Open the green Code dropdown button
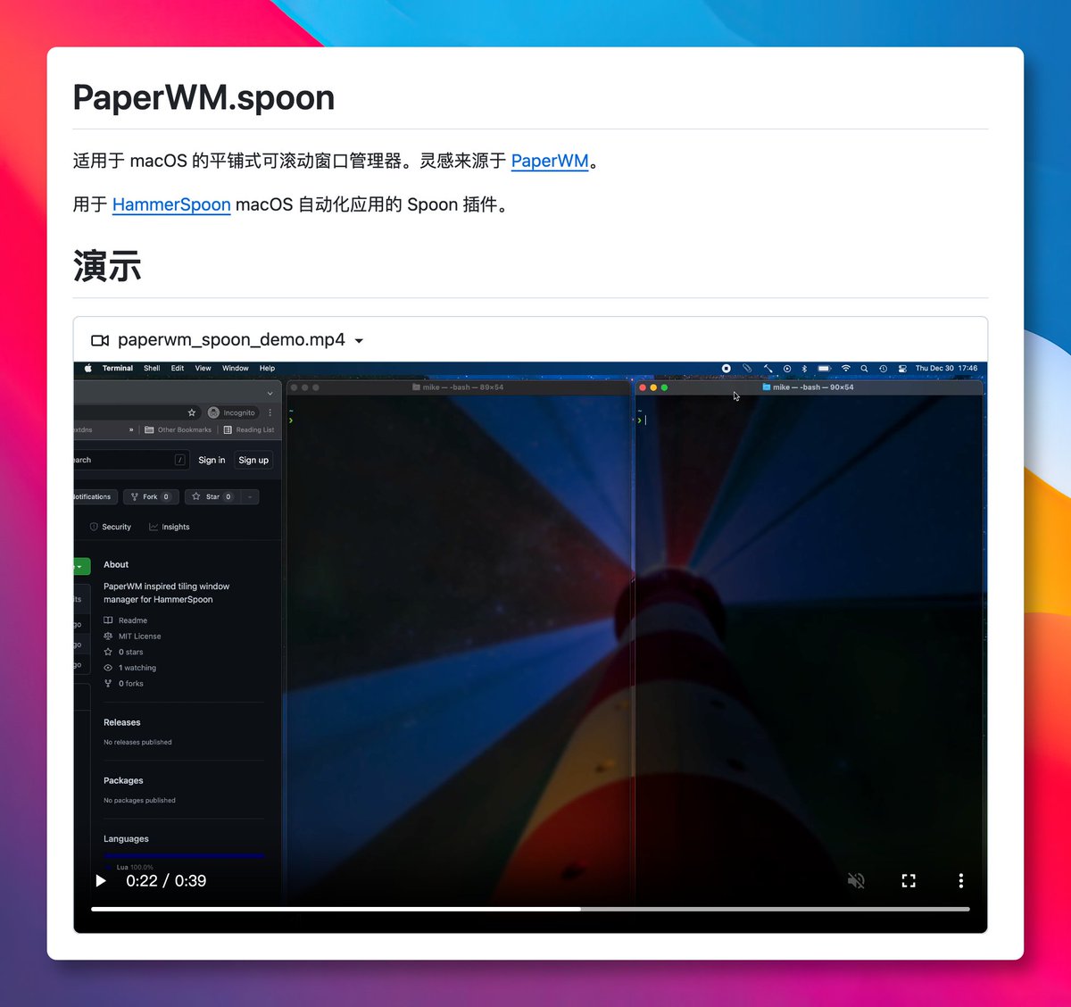Image resolution: width=1071 pixels, height=1007 pixels. tap(81, 566)
